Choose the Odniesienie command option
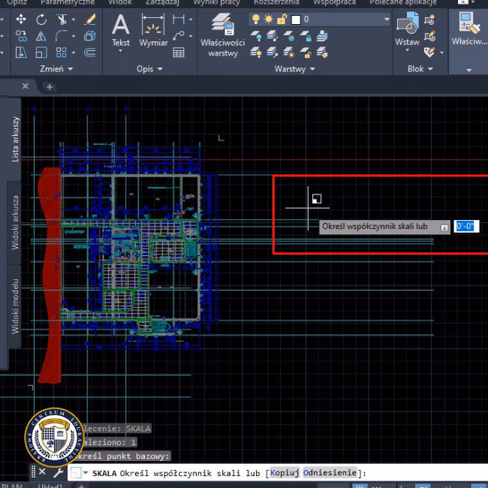 (x=330, y=473)
